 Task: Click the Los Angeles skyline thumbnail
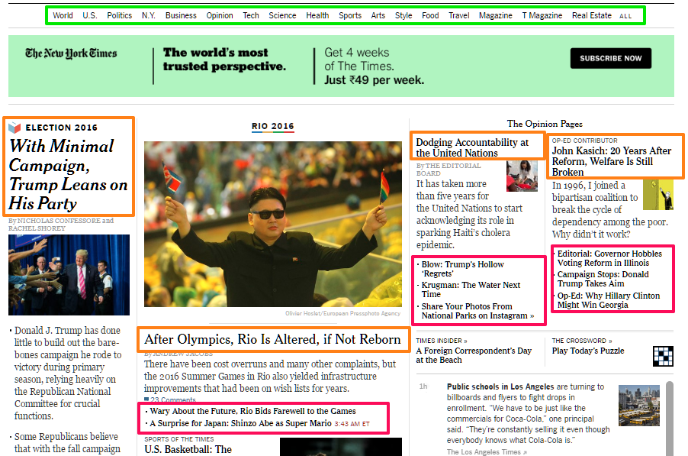pos(639,406)
